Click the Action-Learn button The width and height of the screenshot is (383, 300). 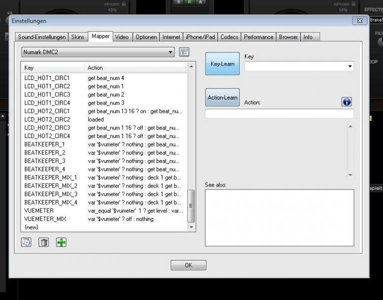pos(222,97)
